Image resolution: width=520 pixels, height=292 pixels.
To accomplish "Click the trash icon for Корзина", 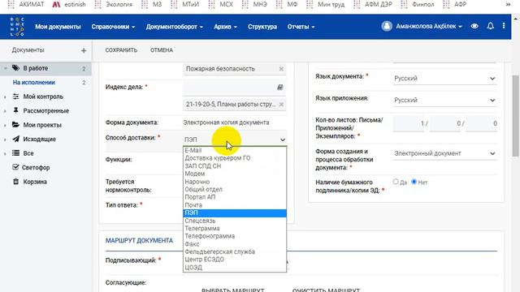I will click(15, 182).
